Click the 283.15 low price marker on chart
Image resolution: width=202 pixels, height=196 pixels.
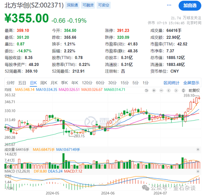[x=79, y=136]
